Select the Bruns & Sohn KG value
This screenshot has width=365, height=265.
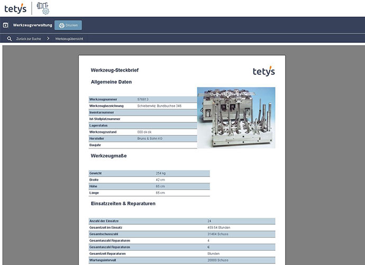[x=150, y=138]
